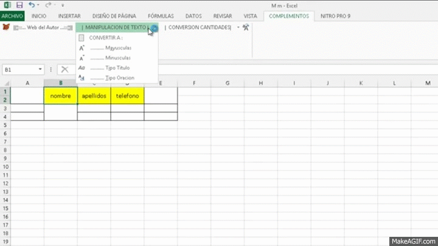The image size is (438, 246).
Task: Click the tools icon right of CONVERSION CANTIDADES
Action: (246, 27)
